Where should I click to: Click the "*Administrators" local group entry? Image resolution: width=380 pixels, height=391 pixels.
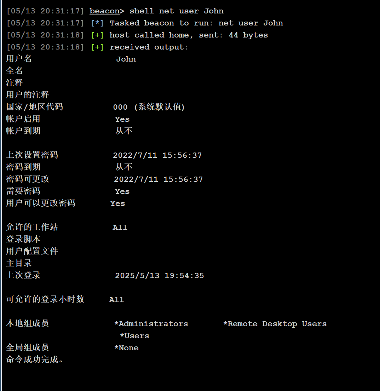(151, 324)
